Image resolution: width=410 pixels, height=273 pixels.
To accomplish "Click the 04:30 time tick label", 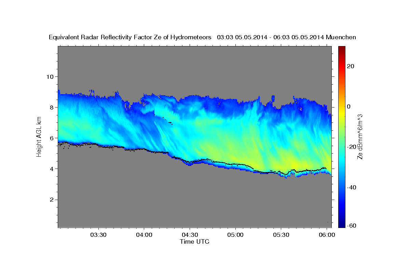I will pos(190,235).
